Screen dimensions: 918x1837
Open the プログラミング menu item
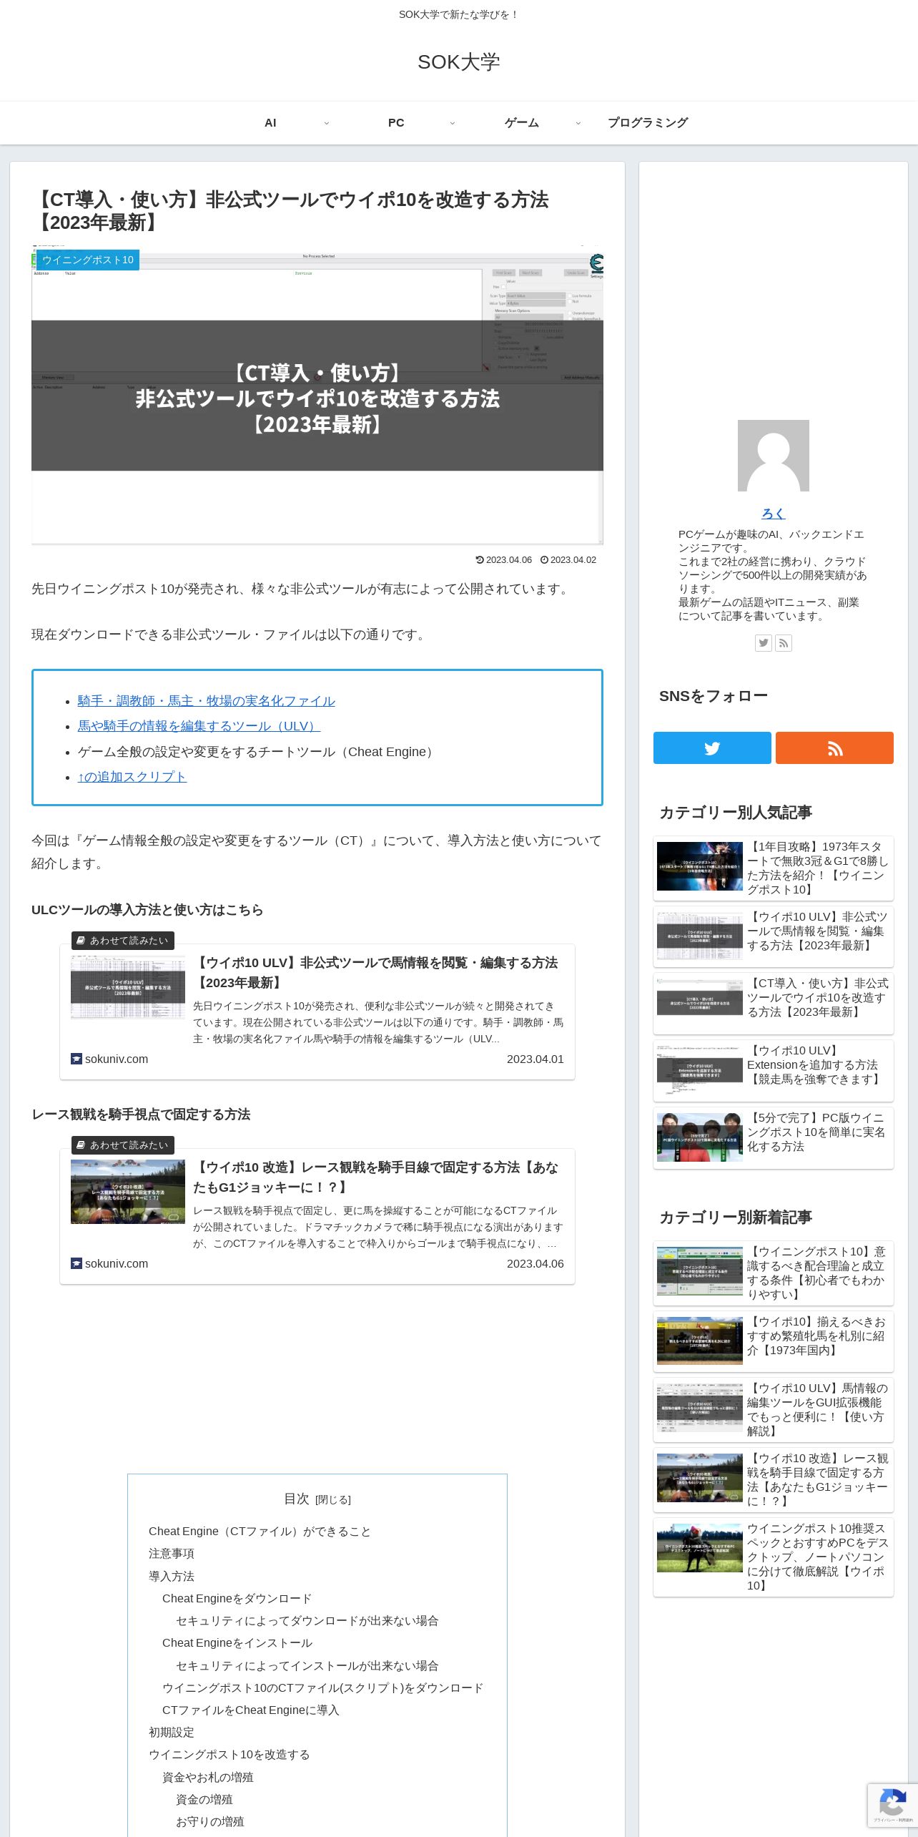[x=648, y=123]
